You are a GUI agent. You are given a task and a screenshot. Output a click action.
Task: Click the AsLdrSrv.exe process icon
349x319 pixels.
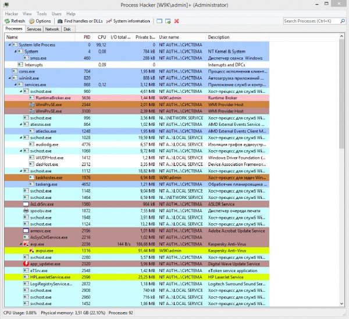click(26, 204)
